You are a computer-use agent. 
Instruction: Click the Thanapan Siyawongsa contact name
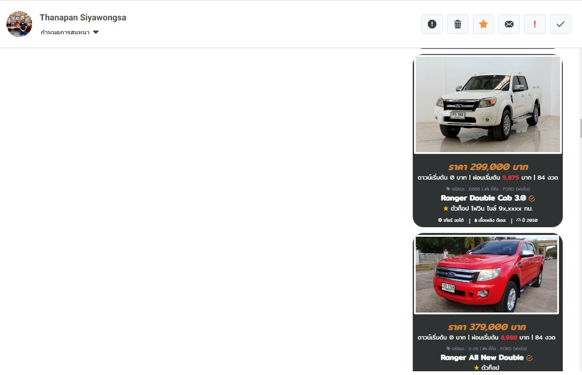(83, 18)
